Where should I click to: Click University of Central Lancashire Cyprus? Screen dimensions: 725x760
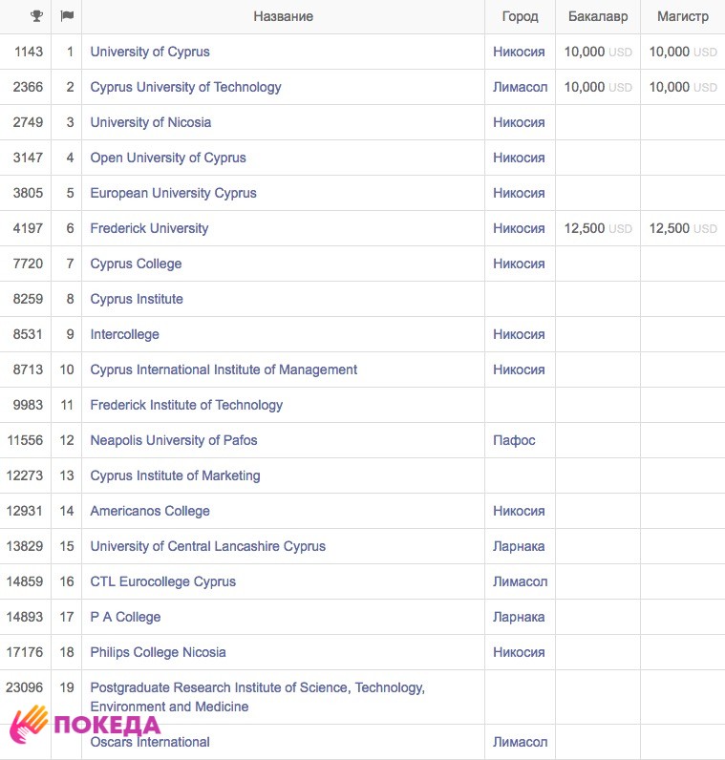point(207,546)
